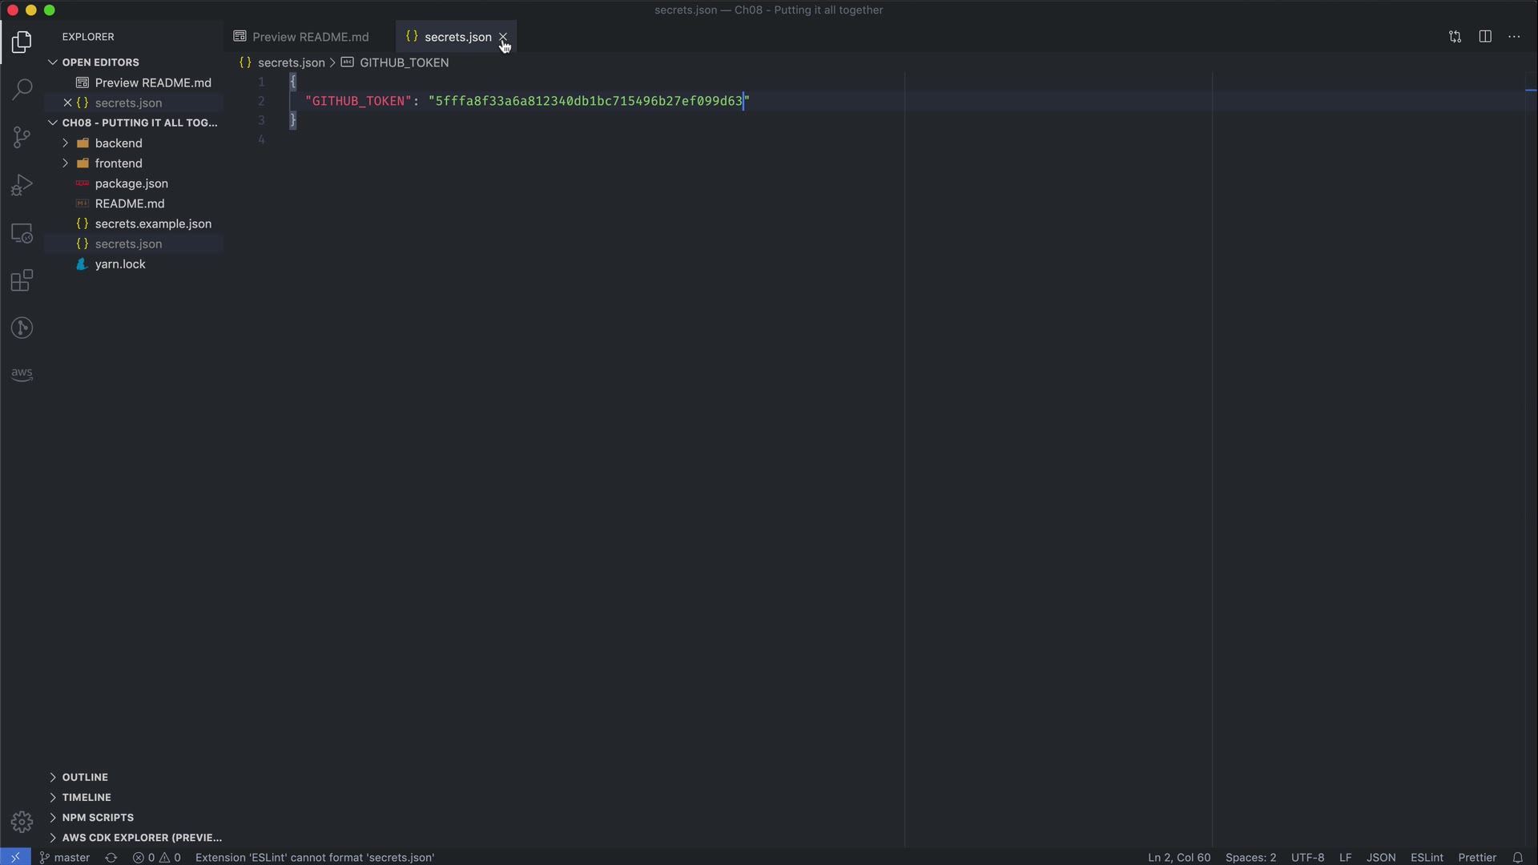Expand the backend folder
1538x865 pixels.
[x=118, y=143]
